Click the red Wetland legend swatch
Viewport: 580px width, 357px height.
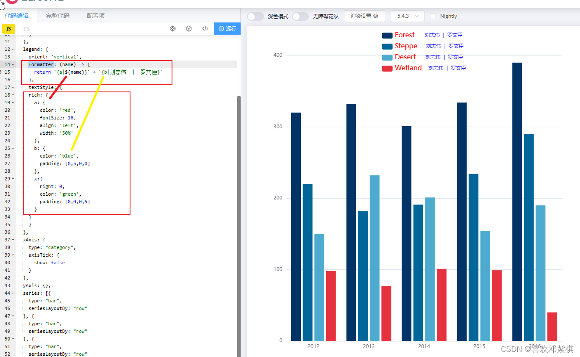(387, 68)
